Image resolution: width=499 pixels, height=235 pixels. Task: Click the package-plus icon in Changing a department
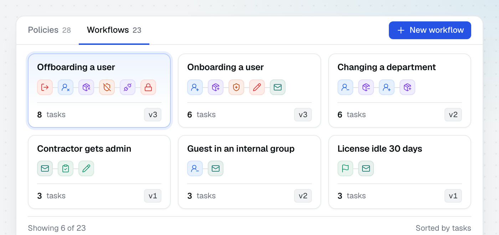(x=407, y=87)
